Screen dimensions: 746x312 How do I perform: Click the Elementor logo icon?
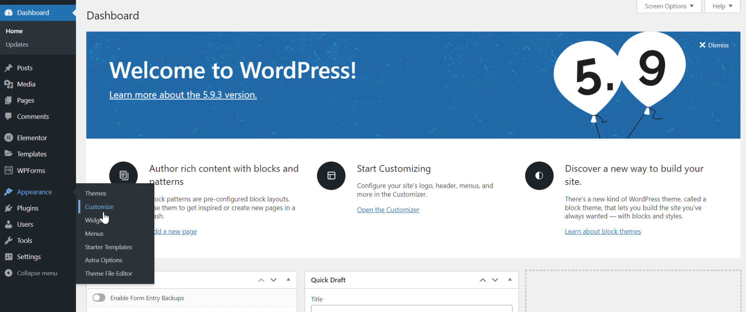pos(8,138)
